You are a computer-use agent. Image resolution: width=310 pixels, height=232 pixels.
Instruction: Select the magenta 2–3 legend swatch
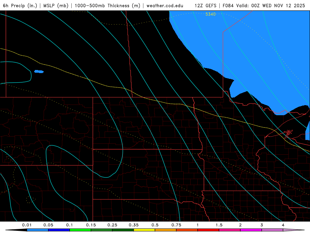point(251,230)
